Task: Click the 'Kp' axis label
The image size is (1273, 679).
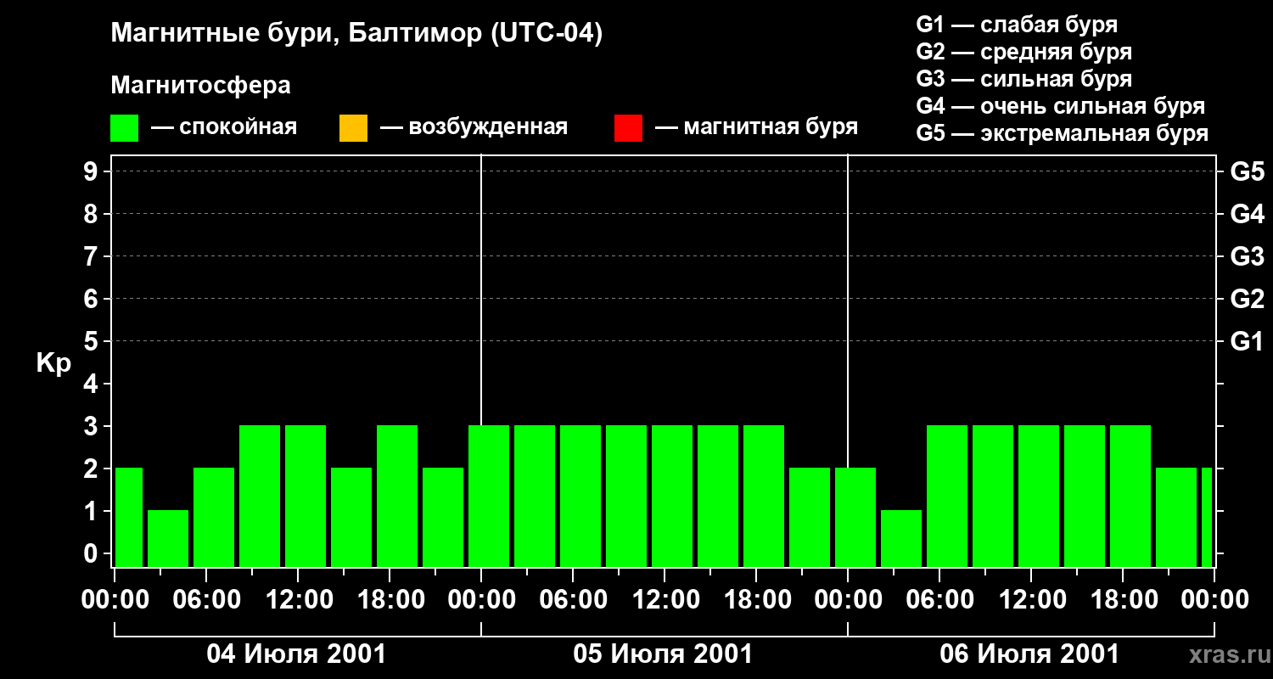Action: [53, 363]
